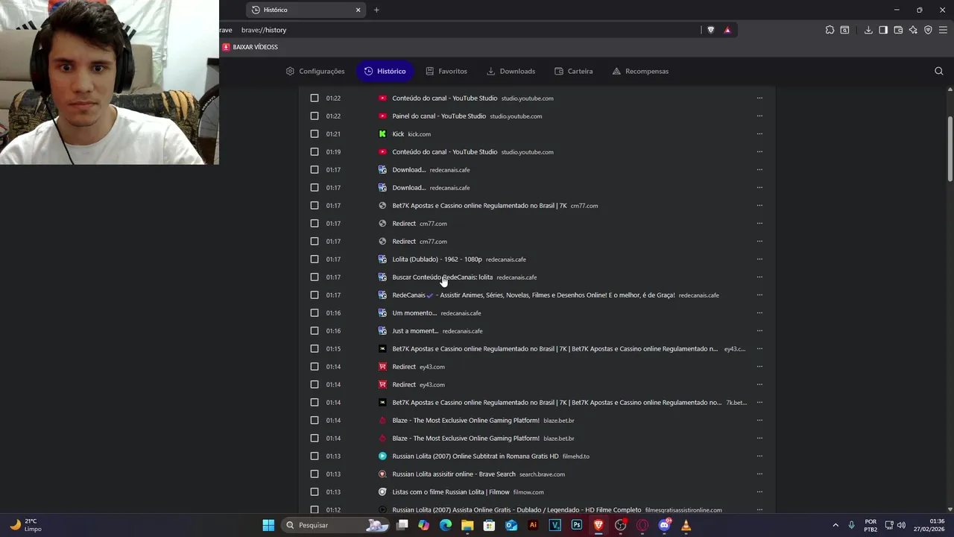This screenshot has width=954, height=537.
Task: Open more options for Um momento... entry
Action: (x=759, y=313)
